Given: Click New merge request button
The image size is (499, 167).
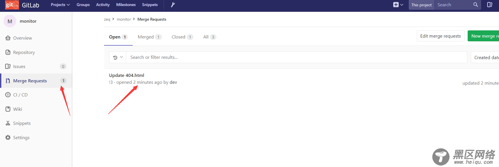Looking at the screenshot, I should (x=483, y=36).
